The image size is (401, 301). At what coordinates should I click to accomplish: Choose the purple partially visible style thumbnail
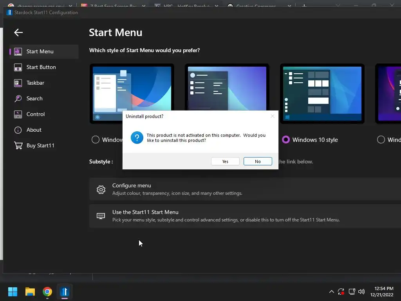[x=388, y=94]
